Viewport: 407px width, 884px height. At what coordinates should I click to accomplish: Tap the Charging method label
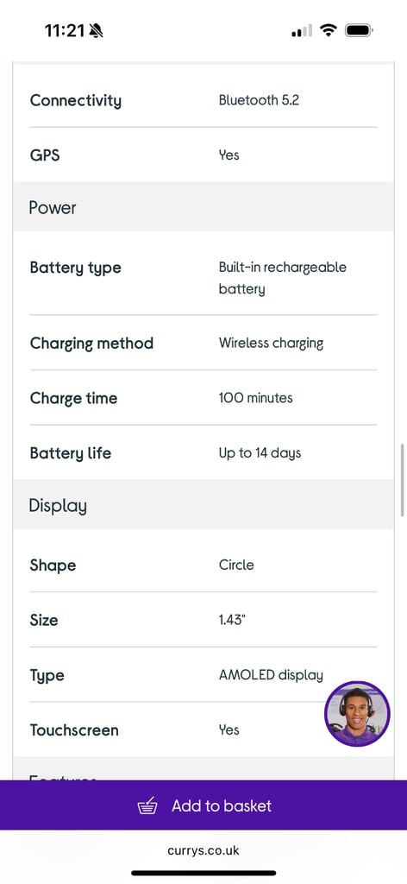(x=91, y=344)
